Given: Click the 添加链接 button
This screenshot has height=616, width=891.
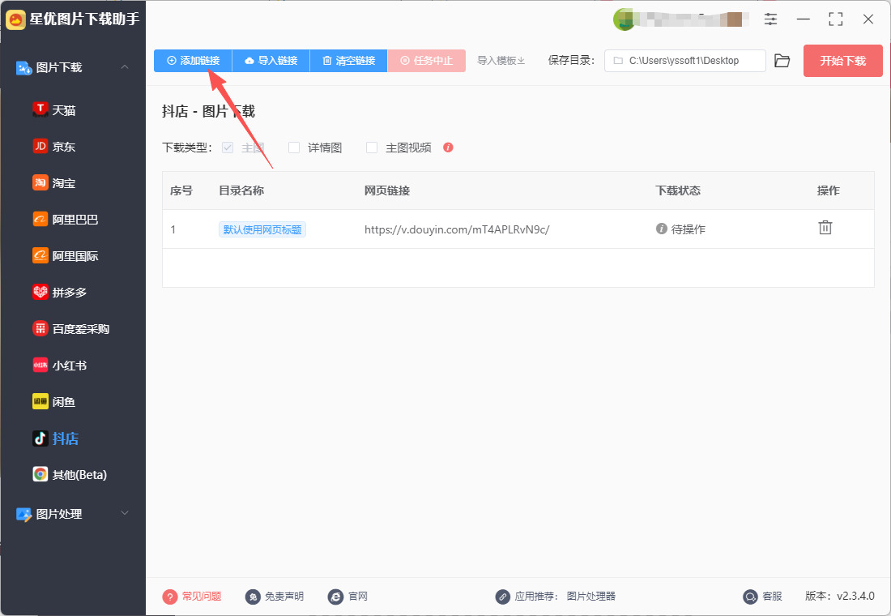Looking at the screenshot, I should (x=193, y=60).
